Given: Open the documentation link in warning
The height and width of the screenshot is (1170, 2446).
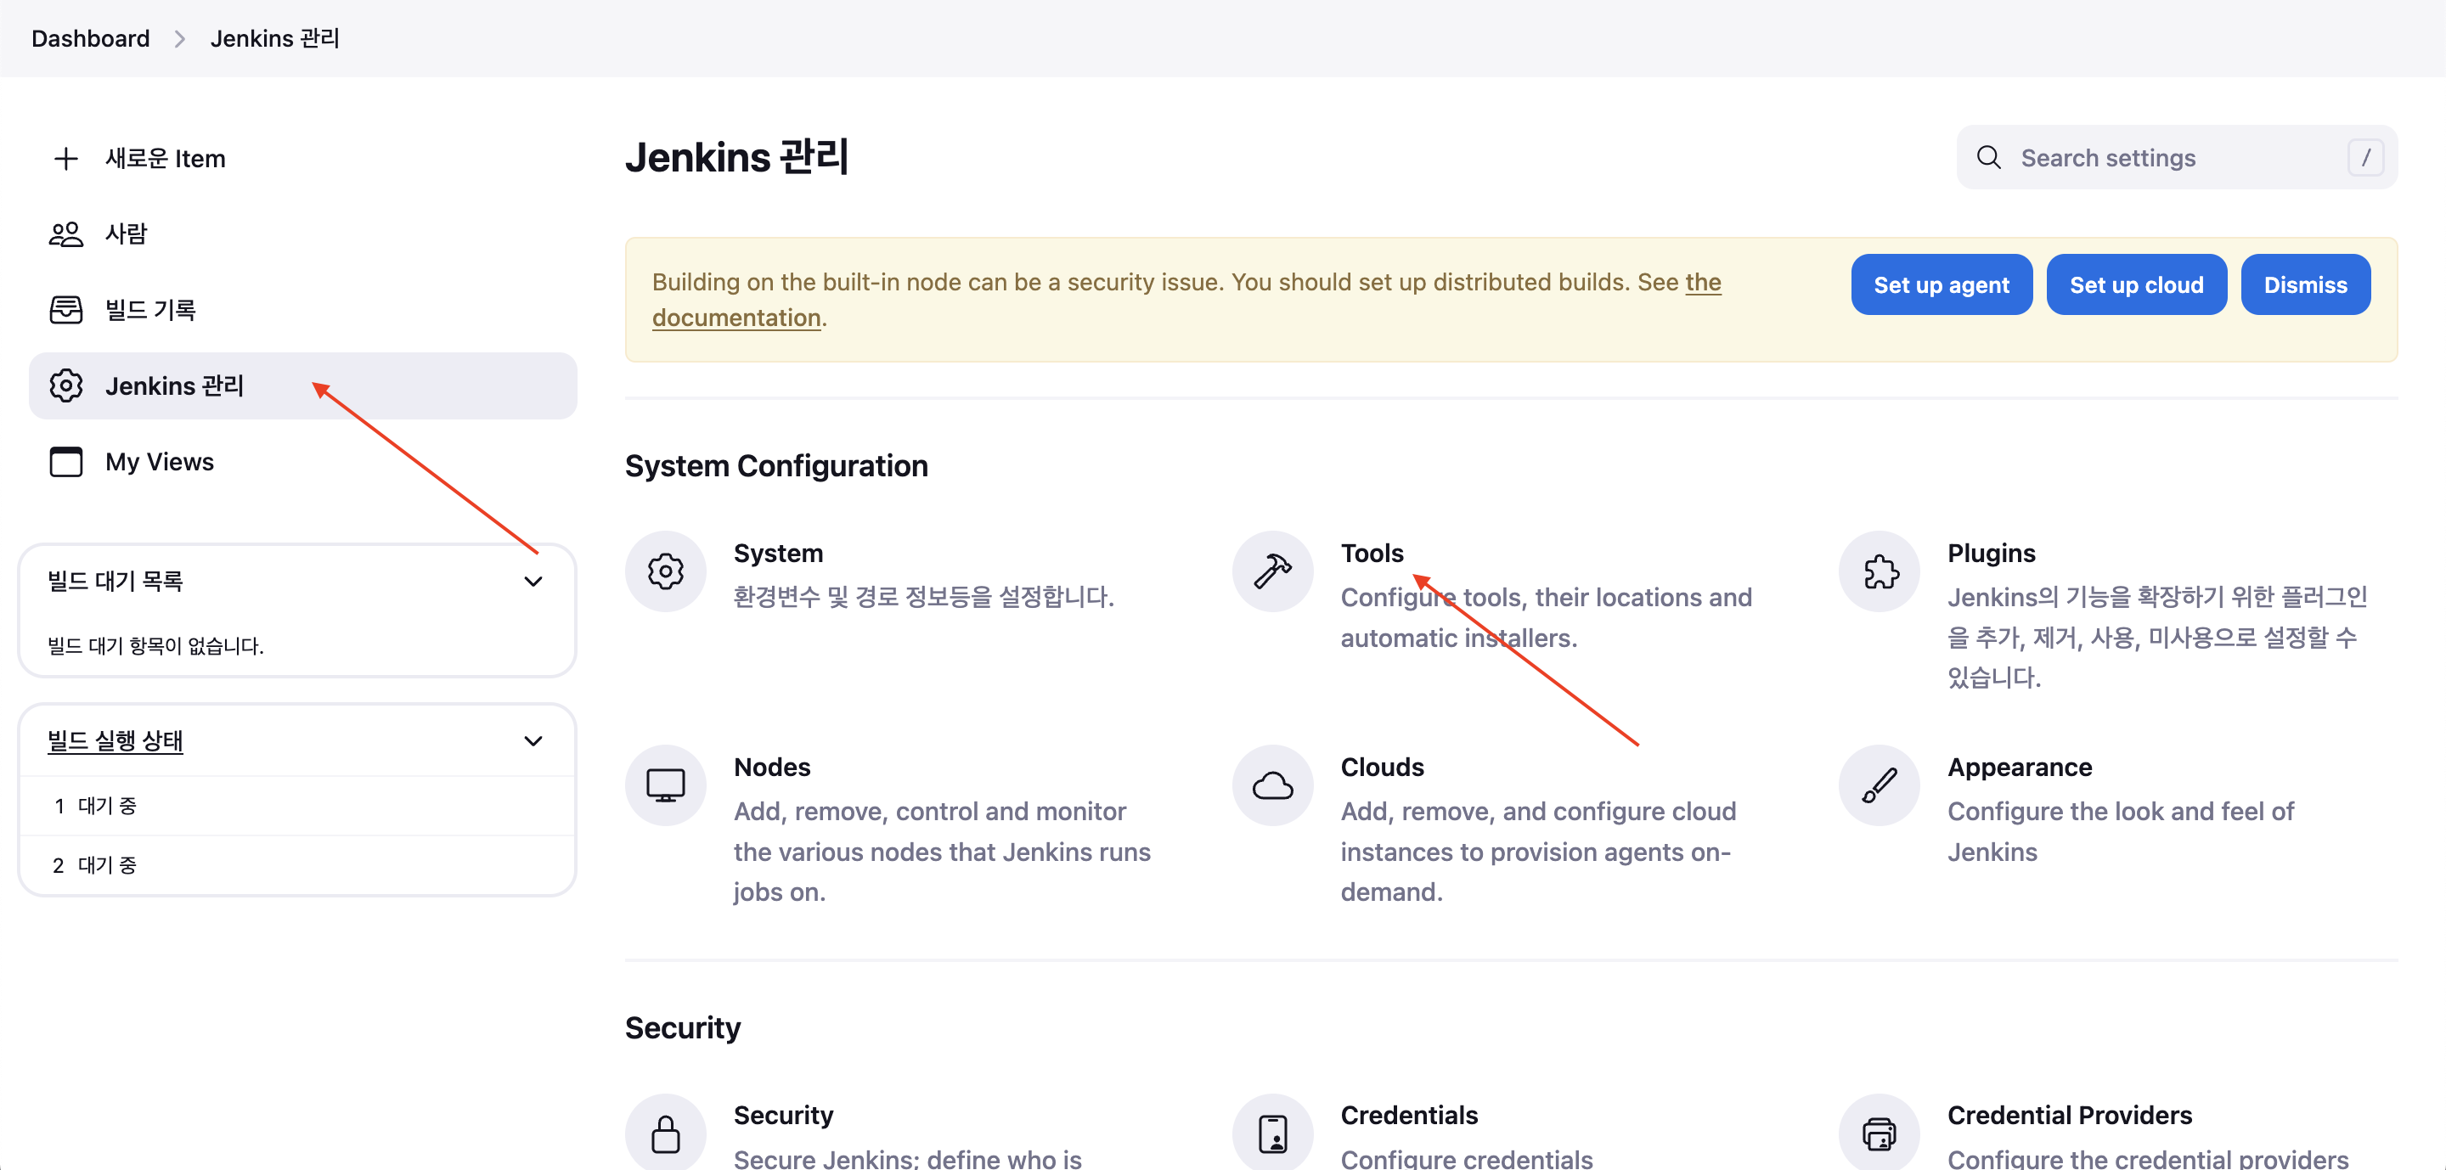Looking at the screenshot, I should 735,318.
